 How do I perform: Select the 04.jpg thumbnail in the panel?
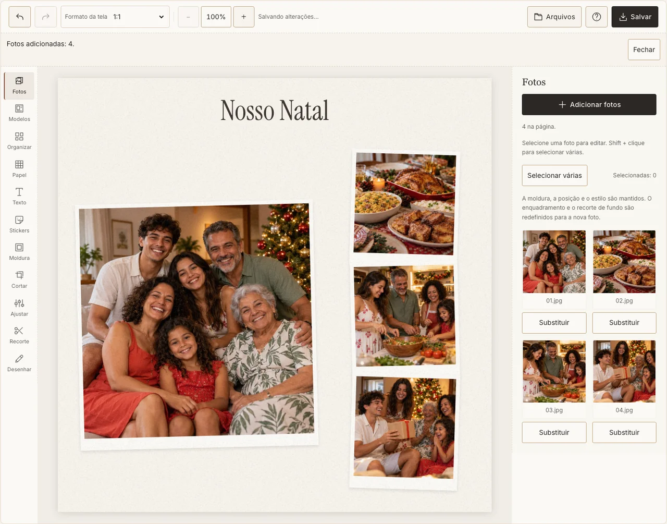point(624,371)
